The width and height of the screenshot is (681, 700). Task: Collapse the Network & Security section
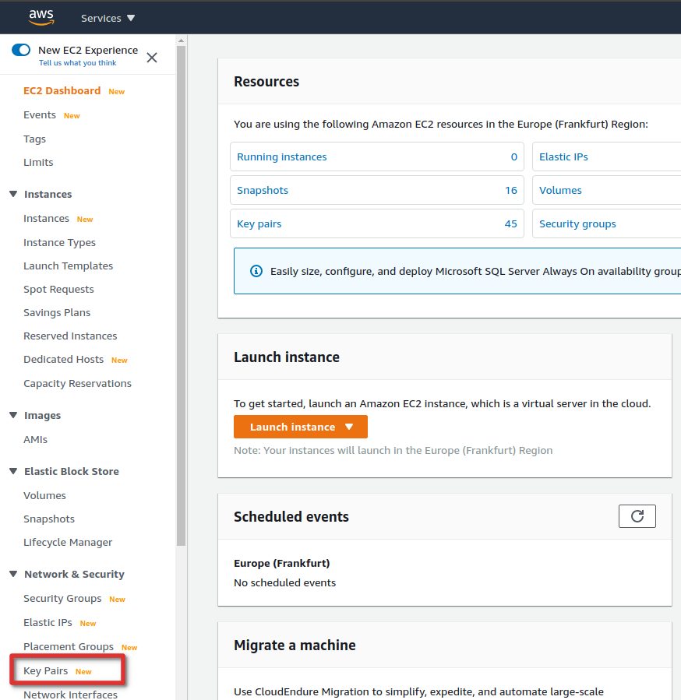pos(13,574)
